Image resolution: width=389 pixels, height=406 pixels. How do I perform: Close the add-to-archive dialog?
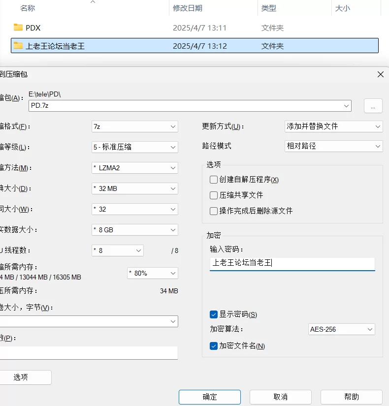click(380, 74)
